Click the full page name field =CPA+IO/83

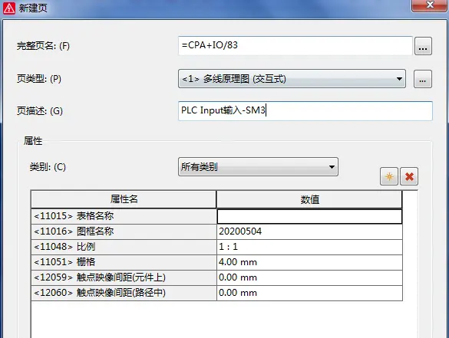point(295,45)
